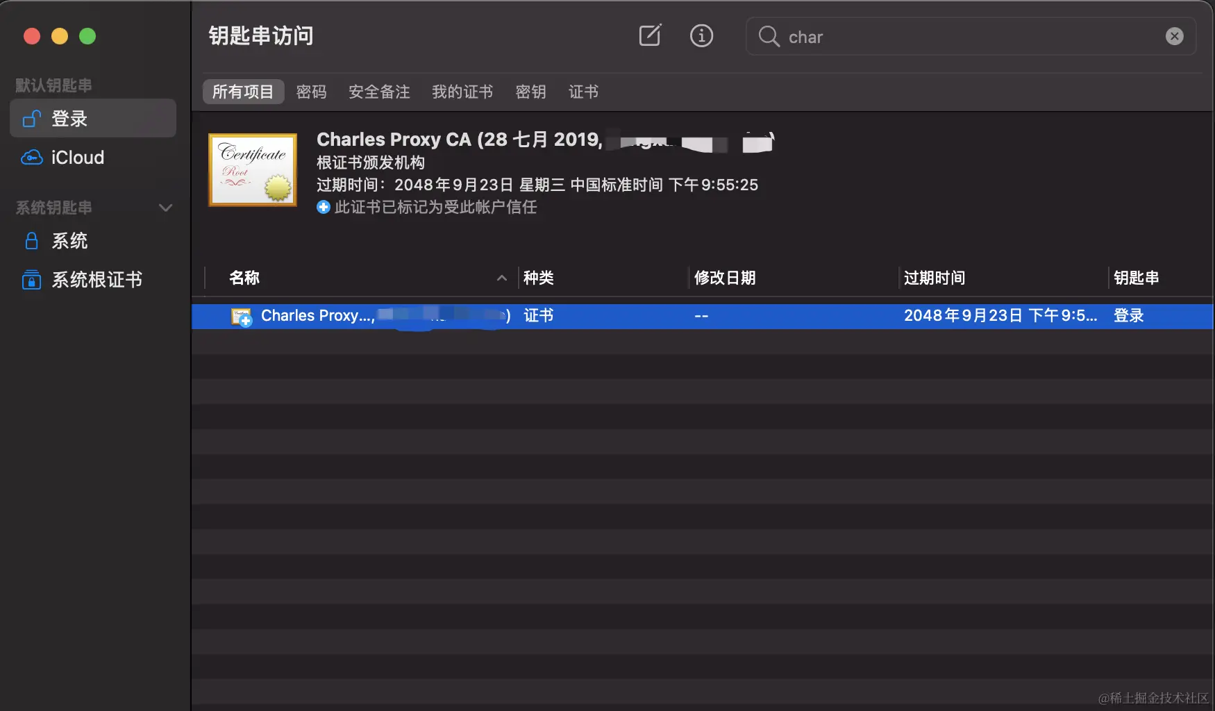Screen dimensions: 1215x711
Task: Click the new keychain item compose icon
Action: (650, 35)
